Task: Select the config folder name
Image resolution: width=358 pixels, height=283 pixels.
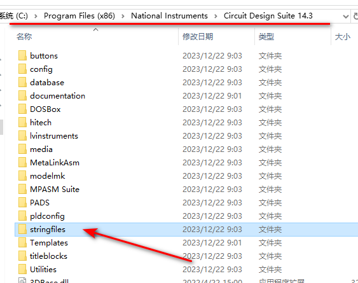Action: pos(41,69)
